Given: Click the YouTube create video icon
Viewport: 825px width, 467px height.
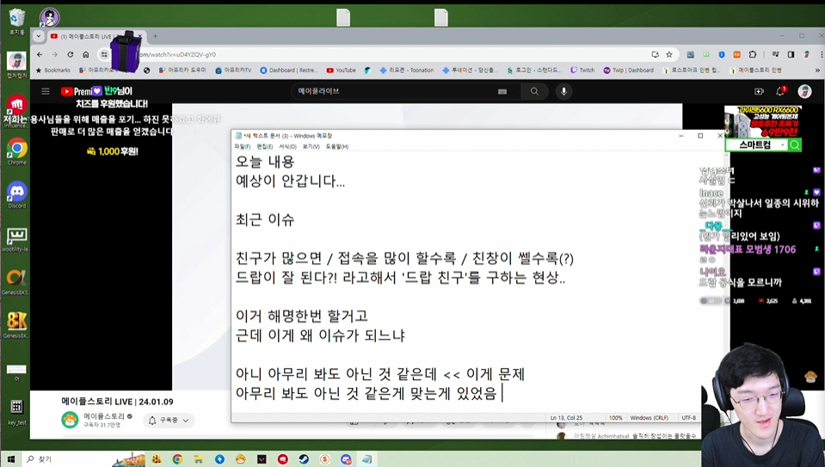Looking at the screenshot, I should [759, 91].
